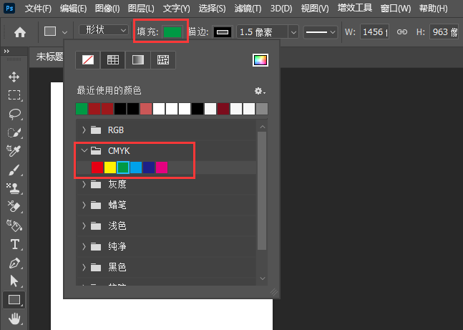The width and height of the screenshot is (463, 330).
Task: Open the stroke width dropdown arrow
Action: click(x=293, y=32)
